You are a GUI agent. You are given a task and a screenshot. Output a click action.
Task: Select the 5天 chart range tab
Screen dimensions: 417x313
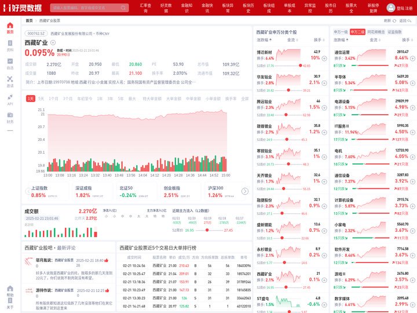pos(41,99)
